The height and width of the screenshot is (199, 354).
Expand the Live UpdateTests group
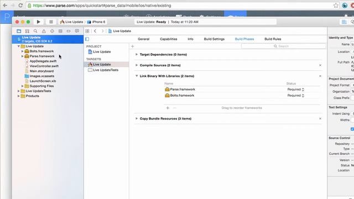18,91
